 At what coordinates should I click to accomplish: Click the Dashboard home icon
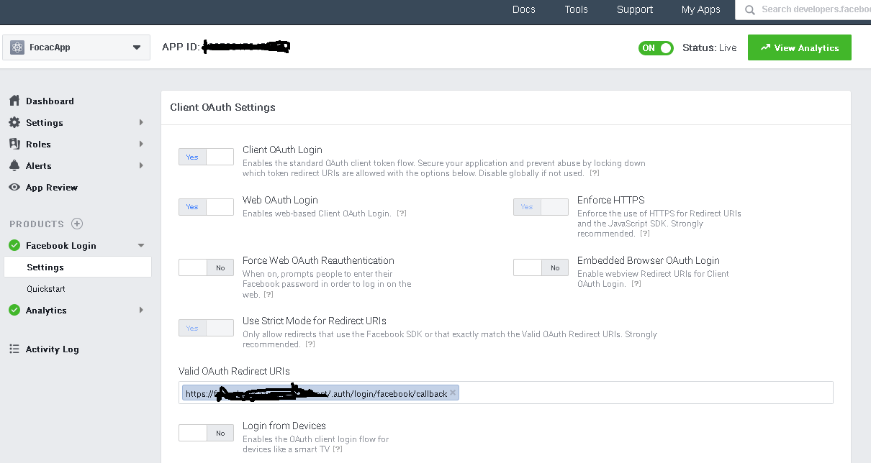tap(14, 101)
